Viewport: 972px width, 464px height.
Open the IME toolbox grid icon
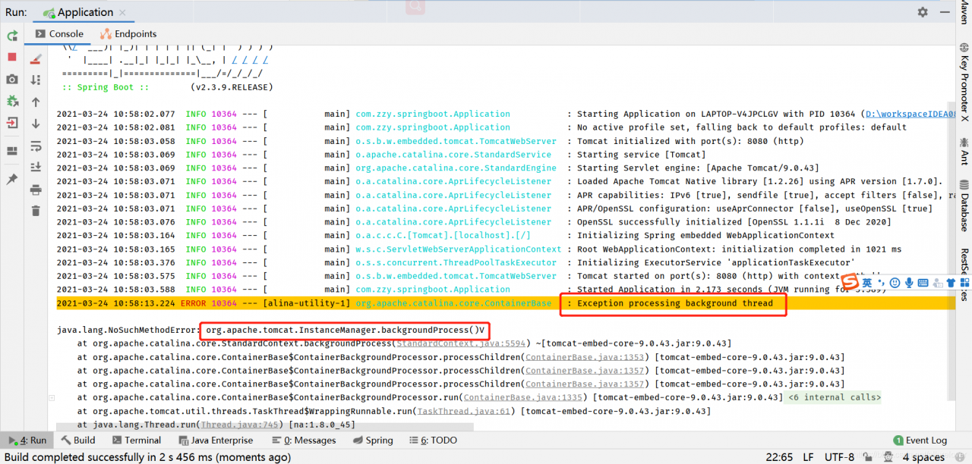click(x=964, y=283)
